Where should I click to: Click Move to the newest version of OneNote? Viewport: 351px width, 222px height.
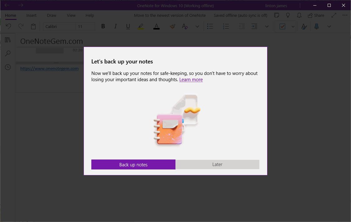170,16
